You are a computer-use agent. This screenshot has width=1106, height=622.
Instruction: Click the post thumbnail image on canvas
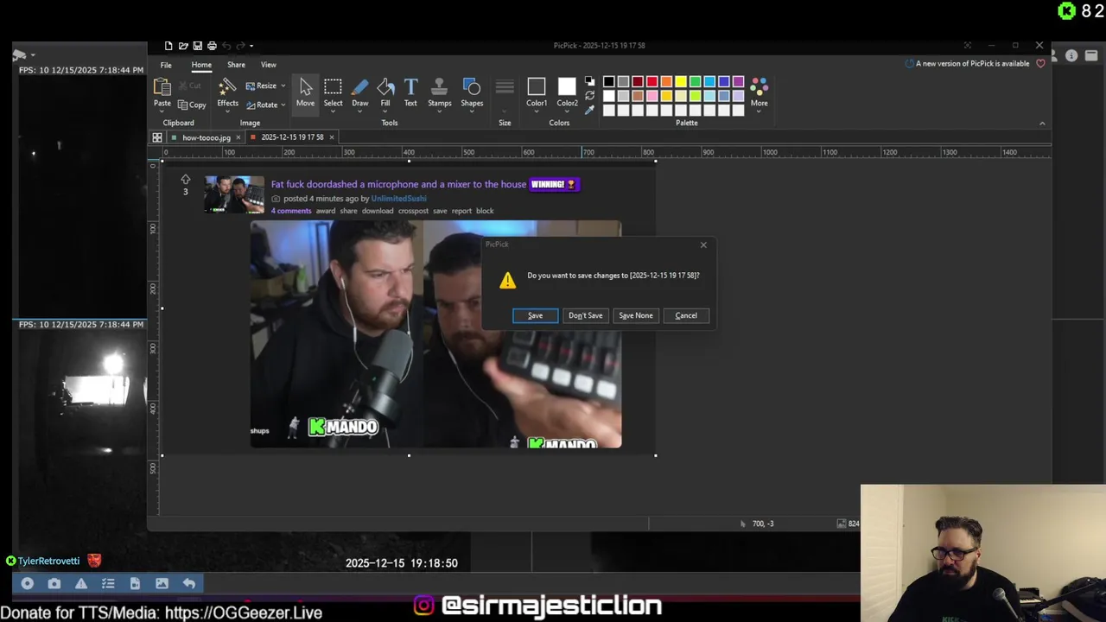(x=234, y=194)
